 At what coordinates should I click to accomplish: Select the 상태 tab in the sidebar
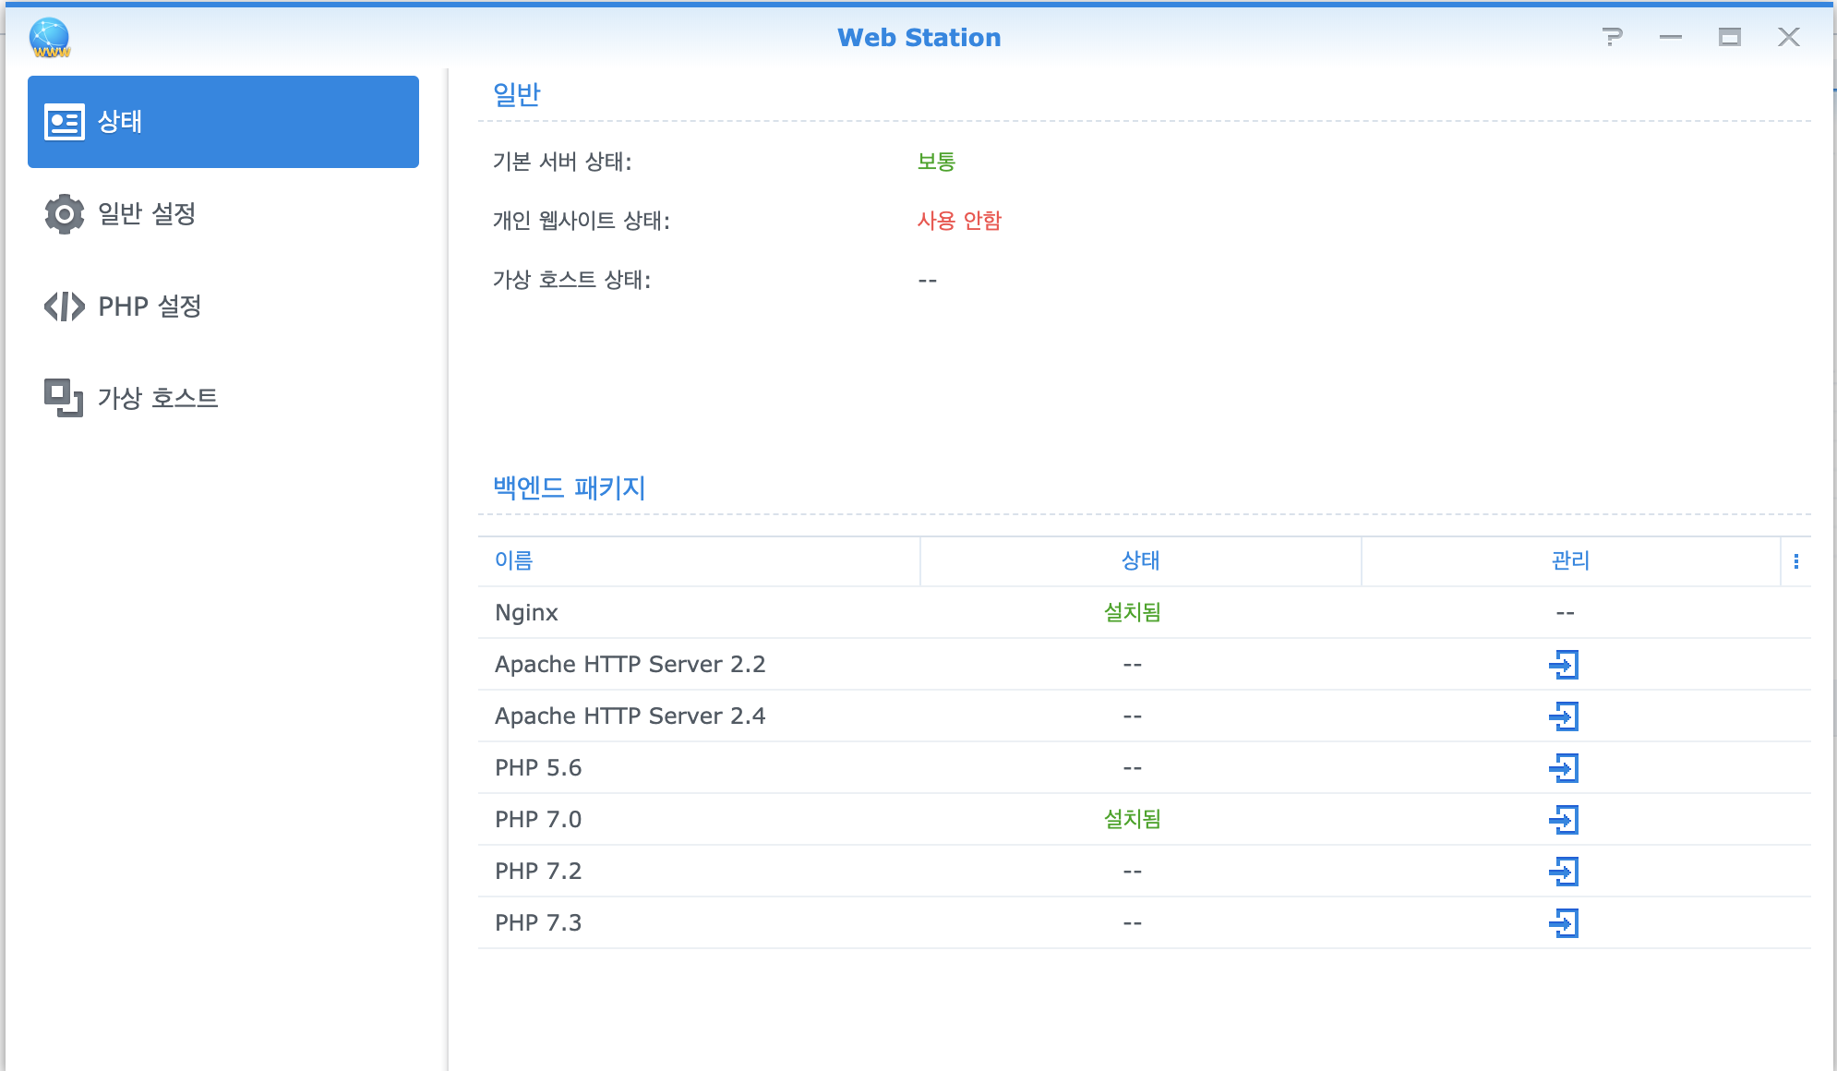223,122
